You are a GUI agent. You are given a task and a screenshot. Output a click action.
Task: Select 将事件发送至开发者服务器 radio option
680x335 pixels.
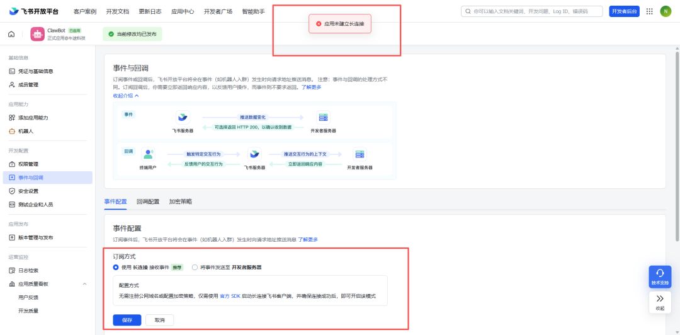(195, 267)
